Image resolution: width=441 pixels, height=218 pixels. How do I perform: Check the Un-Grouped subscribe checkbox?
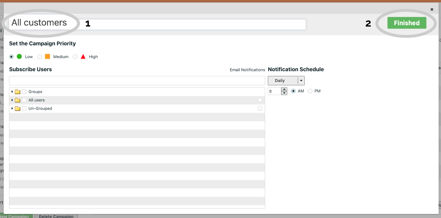coord(24,108)
